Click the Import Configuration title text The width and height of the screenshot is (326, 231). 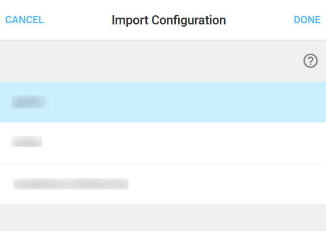pyautogui.click(x=168, y=20)
